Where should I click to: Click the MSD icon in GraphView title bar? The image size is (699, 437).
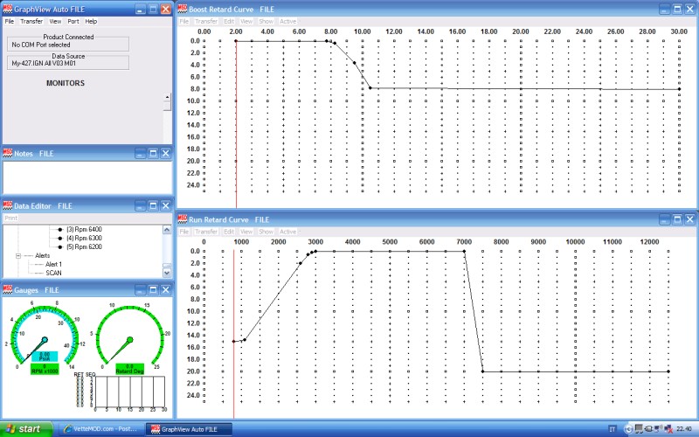point(8,8)
